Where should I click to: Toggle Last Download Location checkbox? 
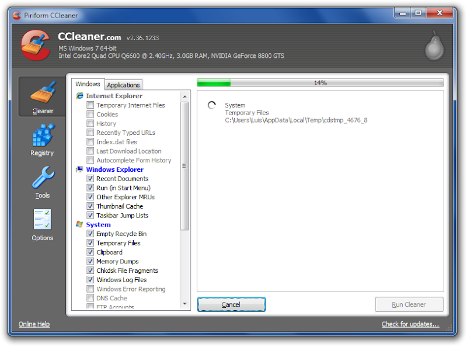(90, 151)
